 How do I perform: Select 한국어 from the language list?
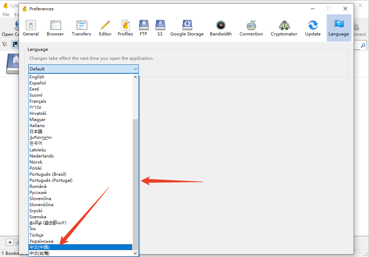click(x=80, y=144)
